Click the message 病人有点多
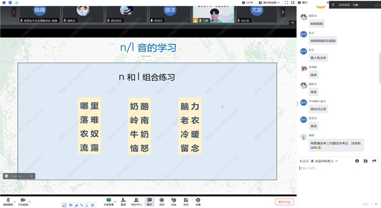Viewport: 381px width, 208px height. pos(318,58)
